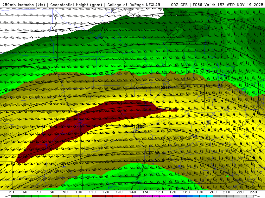Viewport: 265px width, 198px height.
Task: Click the color bar label 50
Action: (12, 192)
